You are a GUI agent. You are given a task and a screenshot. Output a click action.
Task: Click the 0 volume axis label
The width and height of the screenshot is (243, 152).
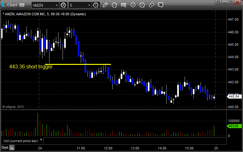(229, 136)
